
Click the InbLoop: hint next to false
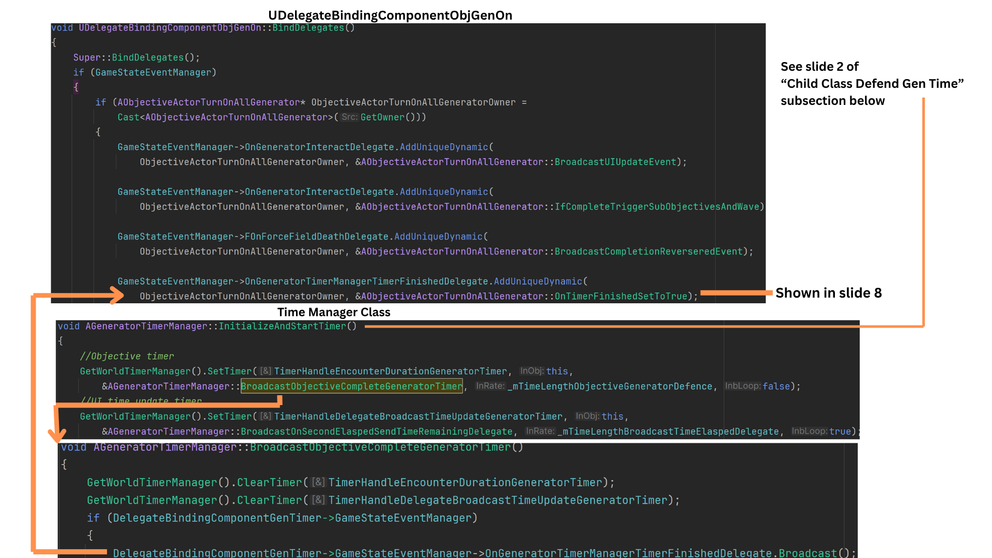click(742, 386)
